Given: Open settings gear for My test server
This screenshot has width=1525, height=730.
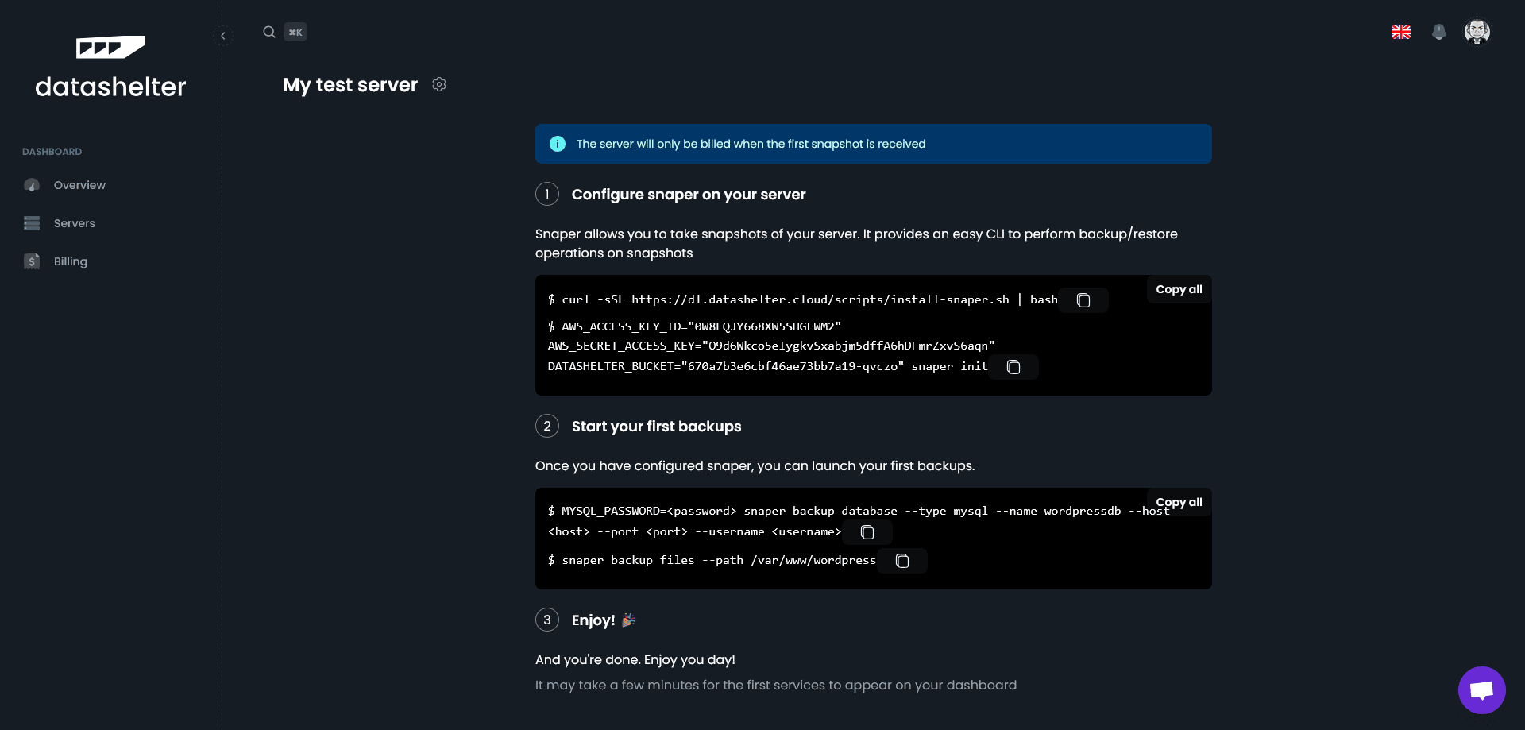Looking at the screenshot, I should 439,84.
